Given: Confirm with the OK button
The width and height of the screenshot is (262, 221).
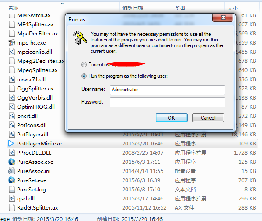Looking at the screenshot, I should coord(171,118).
